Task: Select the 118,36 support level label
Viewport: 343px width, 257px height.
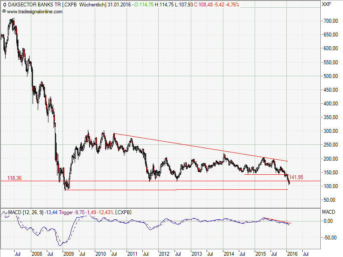Action: [14, 177]
